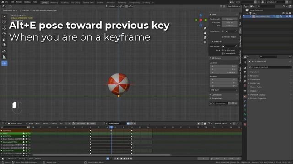Screen dimensions: 293x164
Task: Select the Measure ruler tool
Action: [x=4, y=57]
